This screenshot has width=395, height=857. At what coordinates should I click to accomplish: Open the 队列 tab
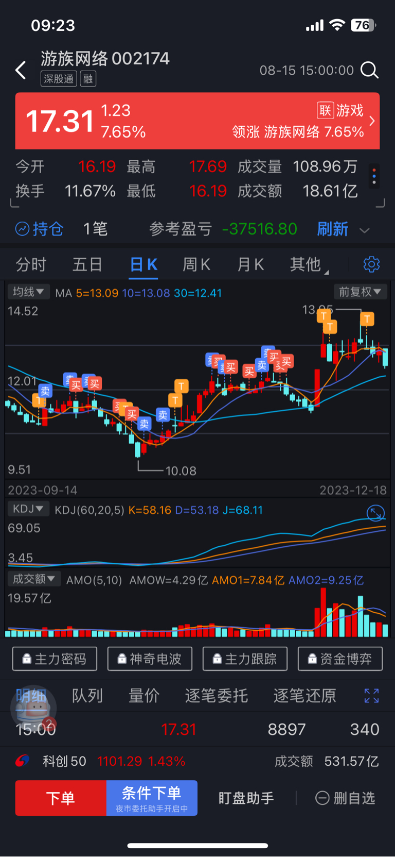87,696
